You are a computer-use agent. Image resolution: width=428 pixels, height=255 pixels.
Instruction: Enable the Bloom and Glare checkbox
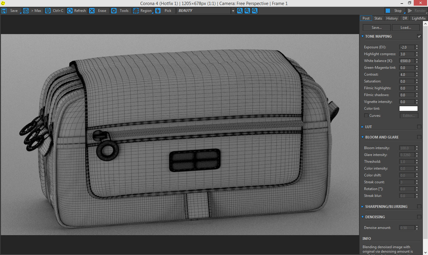[419, 137]
